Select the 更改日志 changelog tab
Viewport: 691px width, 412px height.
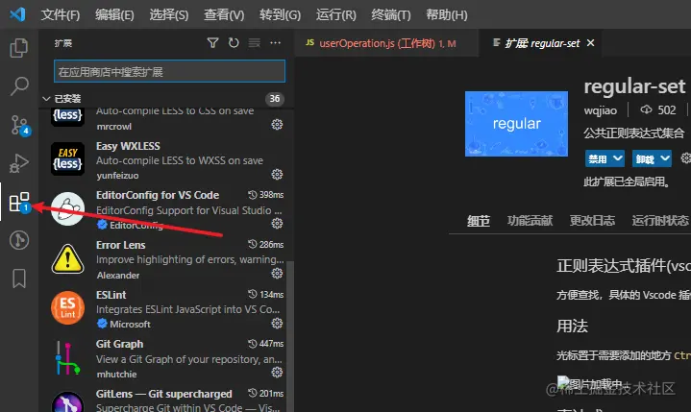[592, 220]
